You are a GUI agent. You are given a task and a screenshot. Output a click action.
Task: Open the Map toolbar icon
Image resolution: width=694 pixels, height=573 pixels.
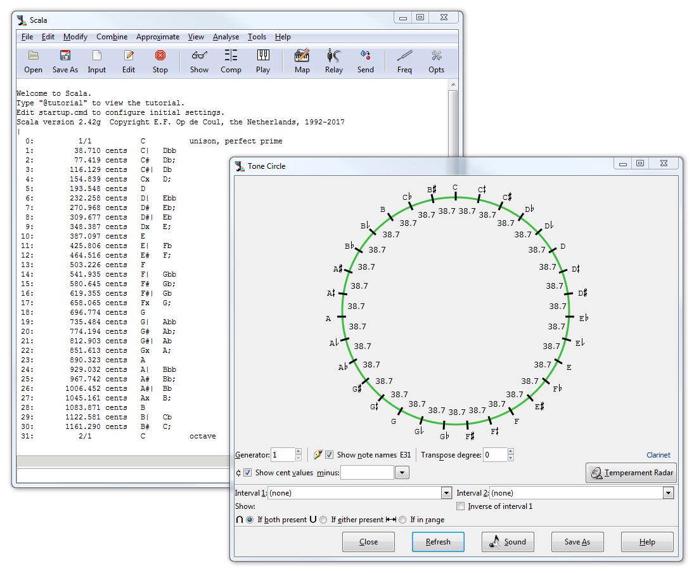(x=302, y=56)
